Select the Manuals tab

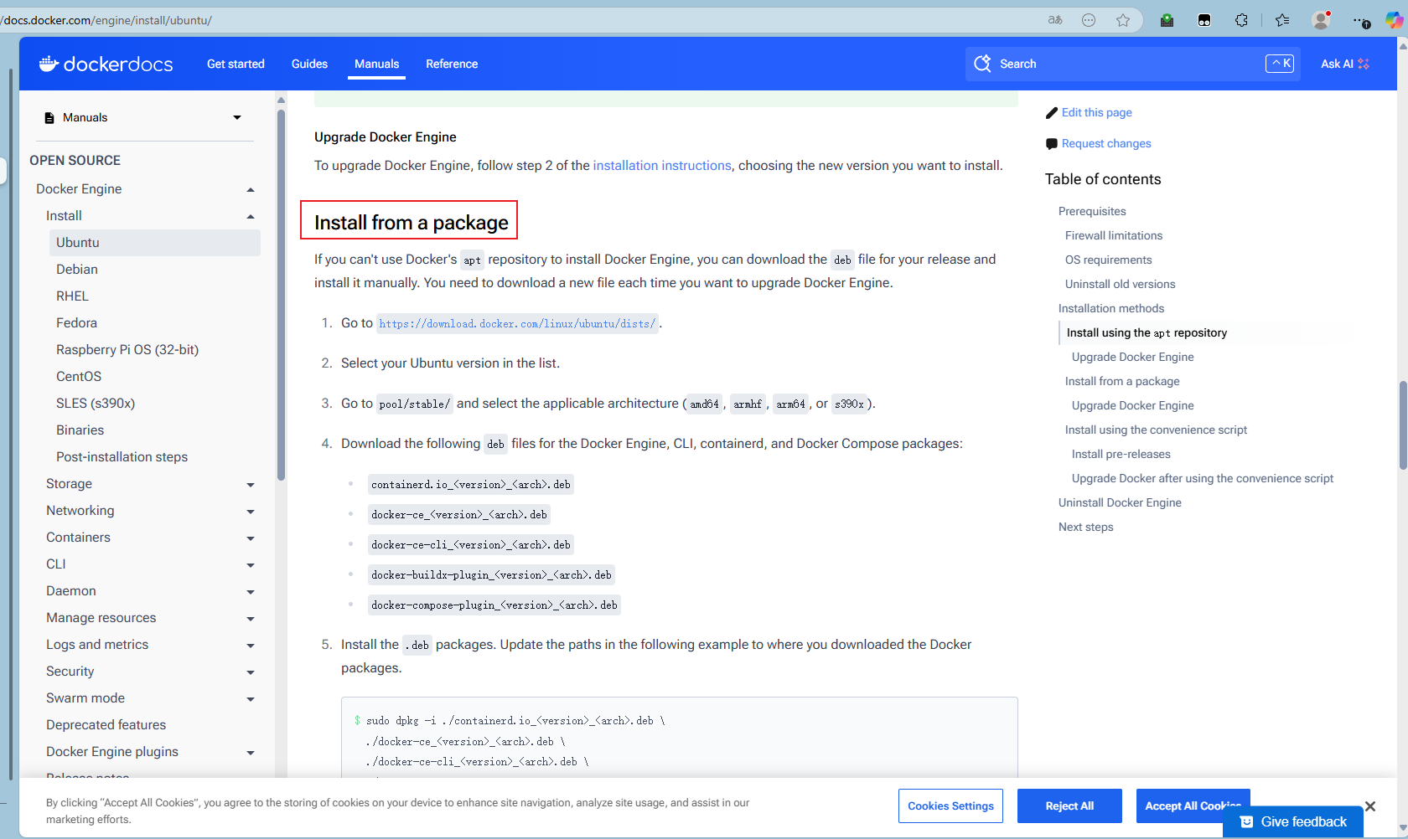[376, 64]
